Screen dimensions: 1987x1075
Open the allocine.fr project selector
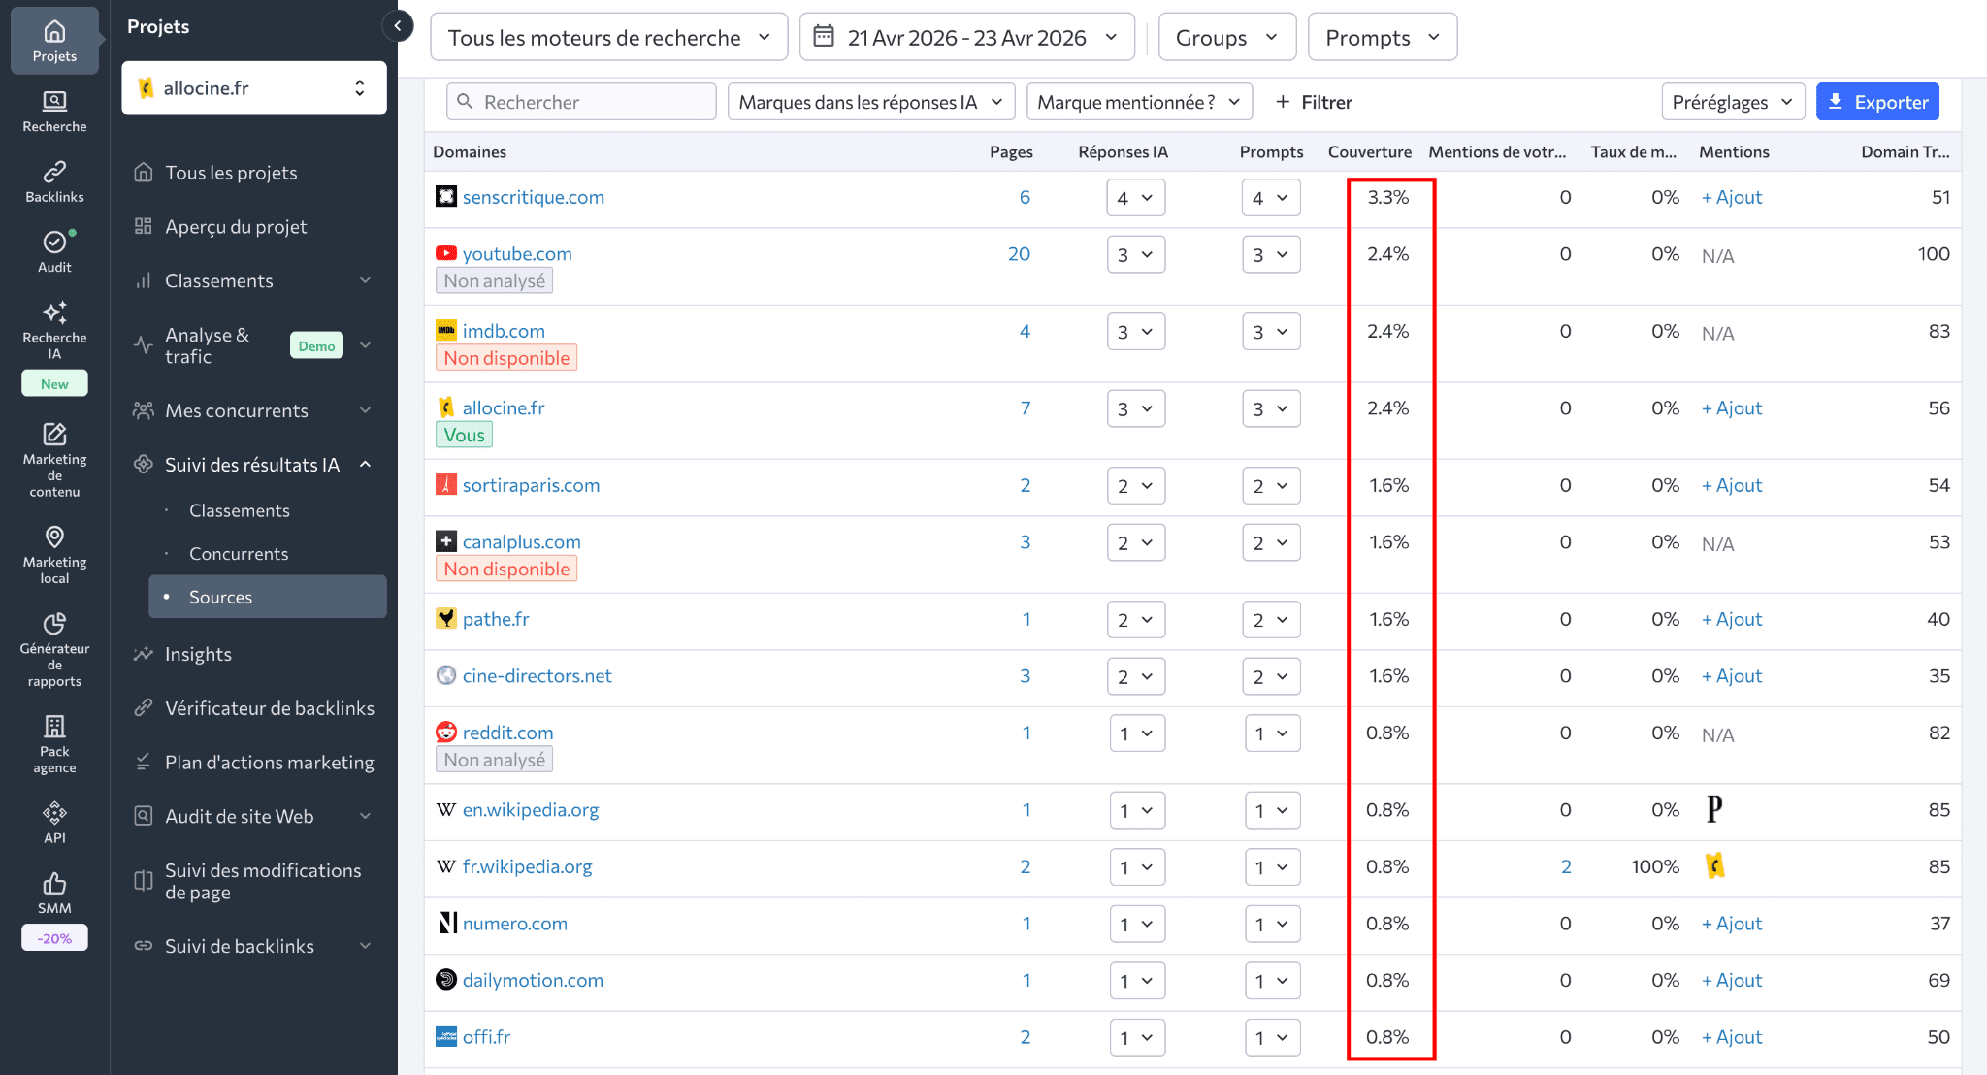pos(254,88)
